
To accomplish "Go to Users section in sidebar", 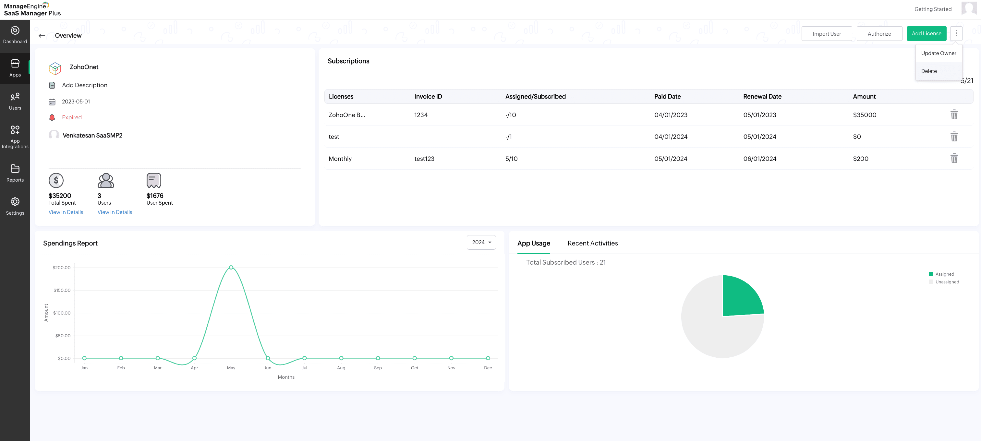I will [x=15, y=101].
